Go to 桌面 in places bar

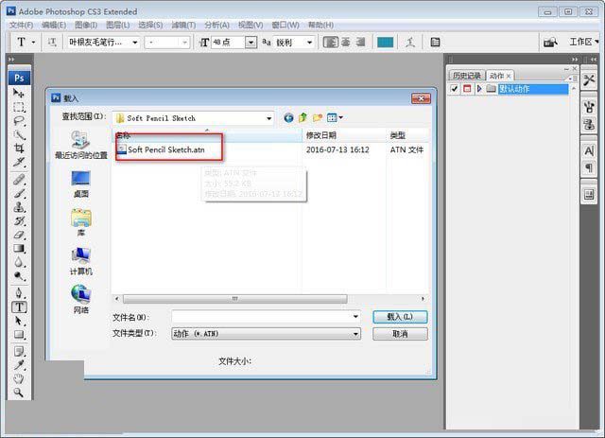click(x=80, y=184)
